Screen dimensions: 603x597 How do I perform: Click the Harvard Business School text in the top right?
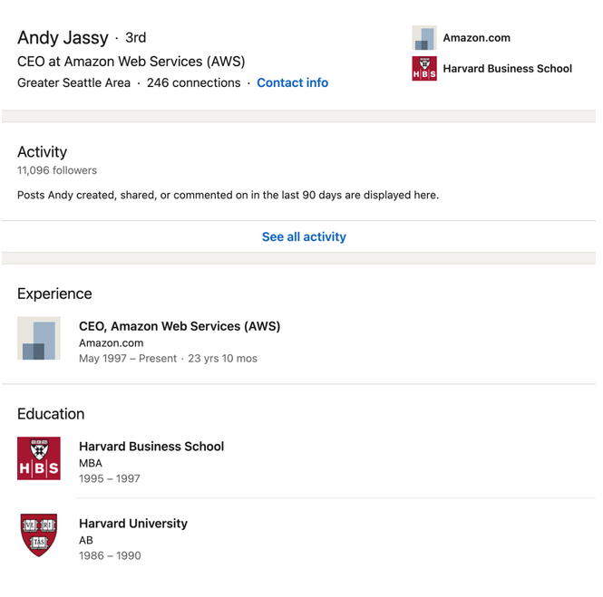click(507, 68)
